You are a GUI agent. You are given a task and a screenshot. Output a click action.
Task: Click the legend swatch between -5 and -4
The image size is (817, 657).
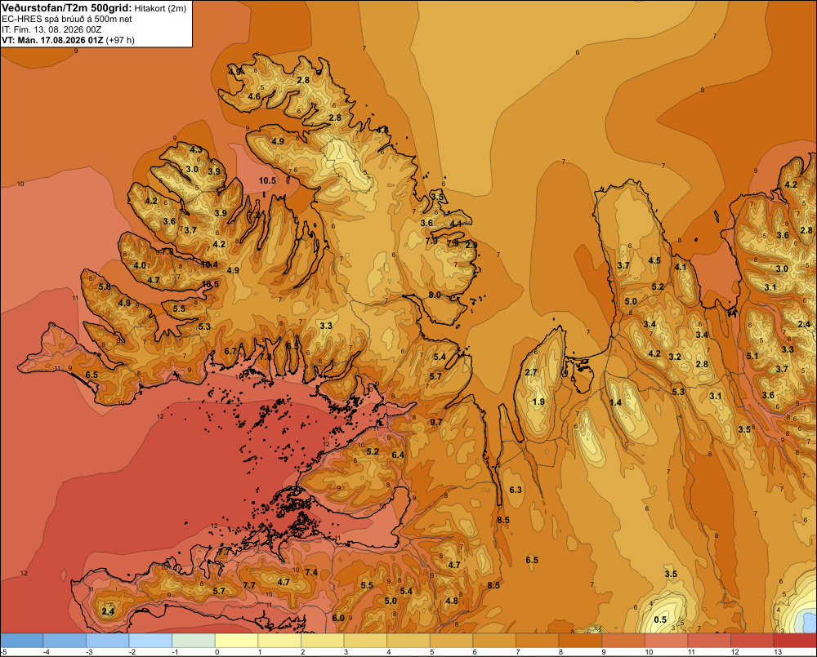click(22, 640)
